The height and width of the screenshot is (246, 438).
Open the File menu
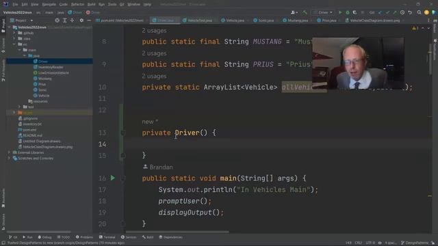pos(15,4)
